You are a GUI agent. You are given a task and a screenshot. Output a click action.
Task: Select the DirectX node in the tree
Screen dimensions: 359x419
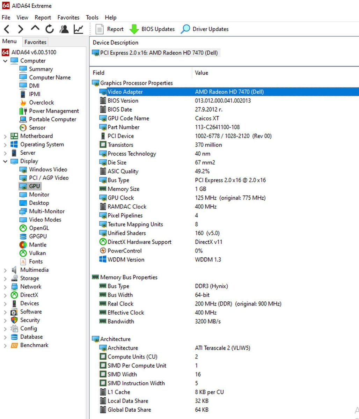24,295
